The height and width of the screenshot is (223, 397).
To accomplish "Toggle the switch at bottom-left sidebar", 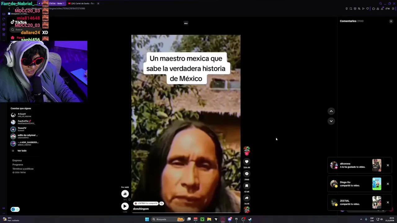I will coord(15,209).
